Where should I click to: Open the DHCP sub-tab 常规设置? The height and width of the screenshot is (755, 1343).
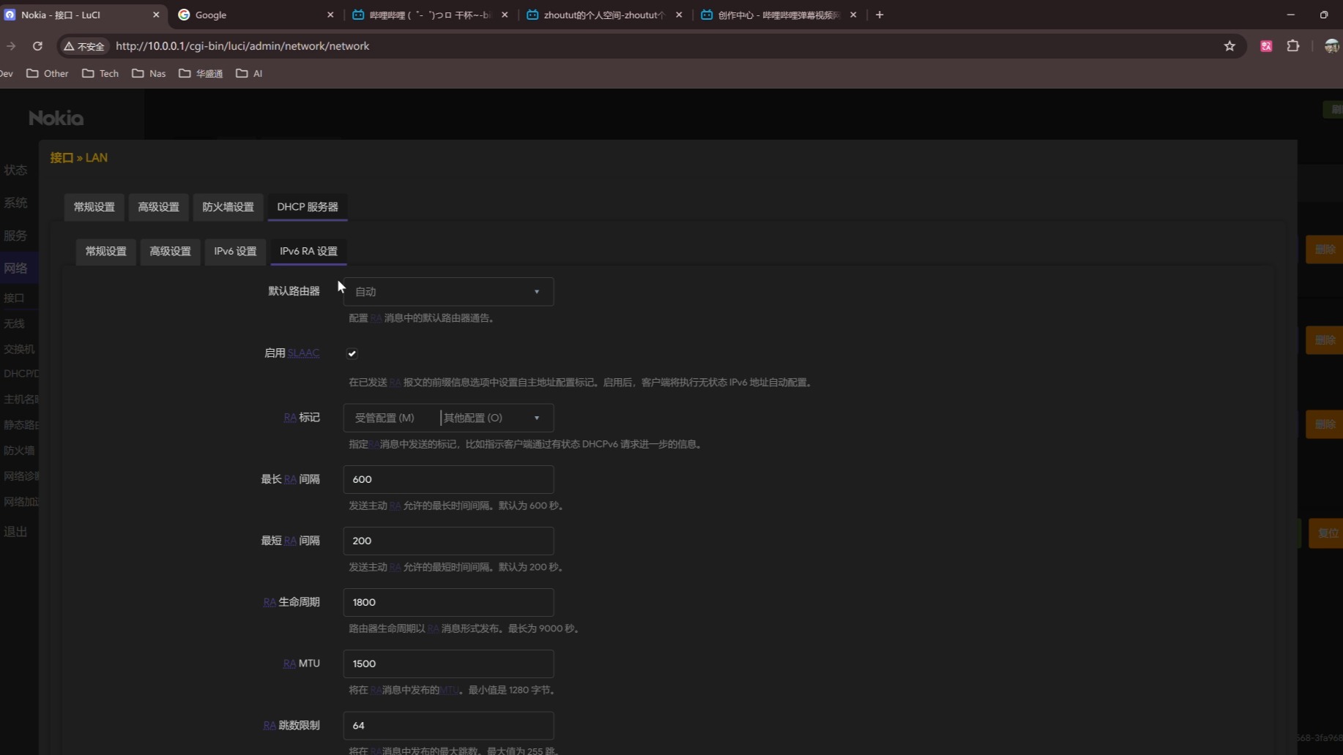[105, 251]
